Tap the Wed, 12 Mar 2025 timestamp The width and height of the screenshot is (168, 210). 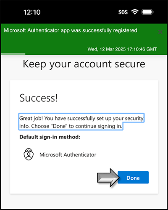tap(122, 49)
